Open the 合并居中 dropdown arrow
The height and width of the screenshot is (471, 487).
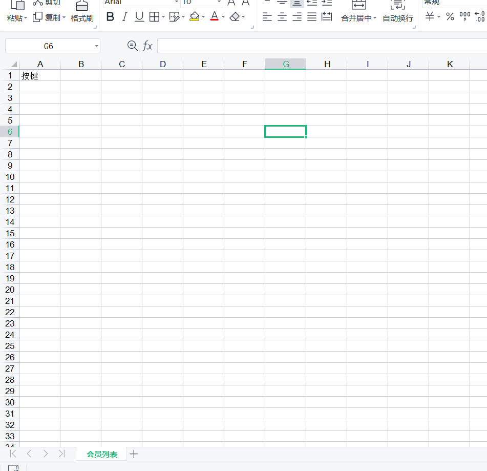[375, 18]
